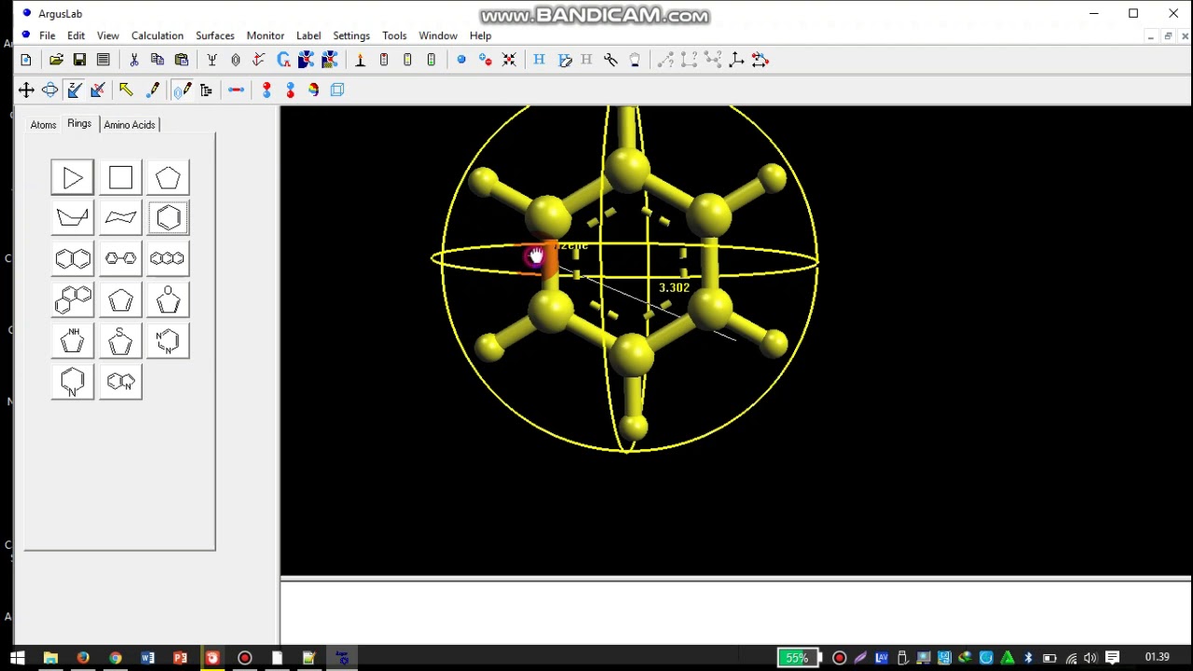The height and width of the screenshot is (671, 1193).
Task: Select the chair cyclohexane ring
Action: pos(120,218)
